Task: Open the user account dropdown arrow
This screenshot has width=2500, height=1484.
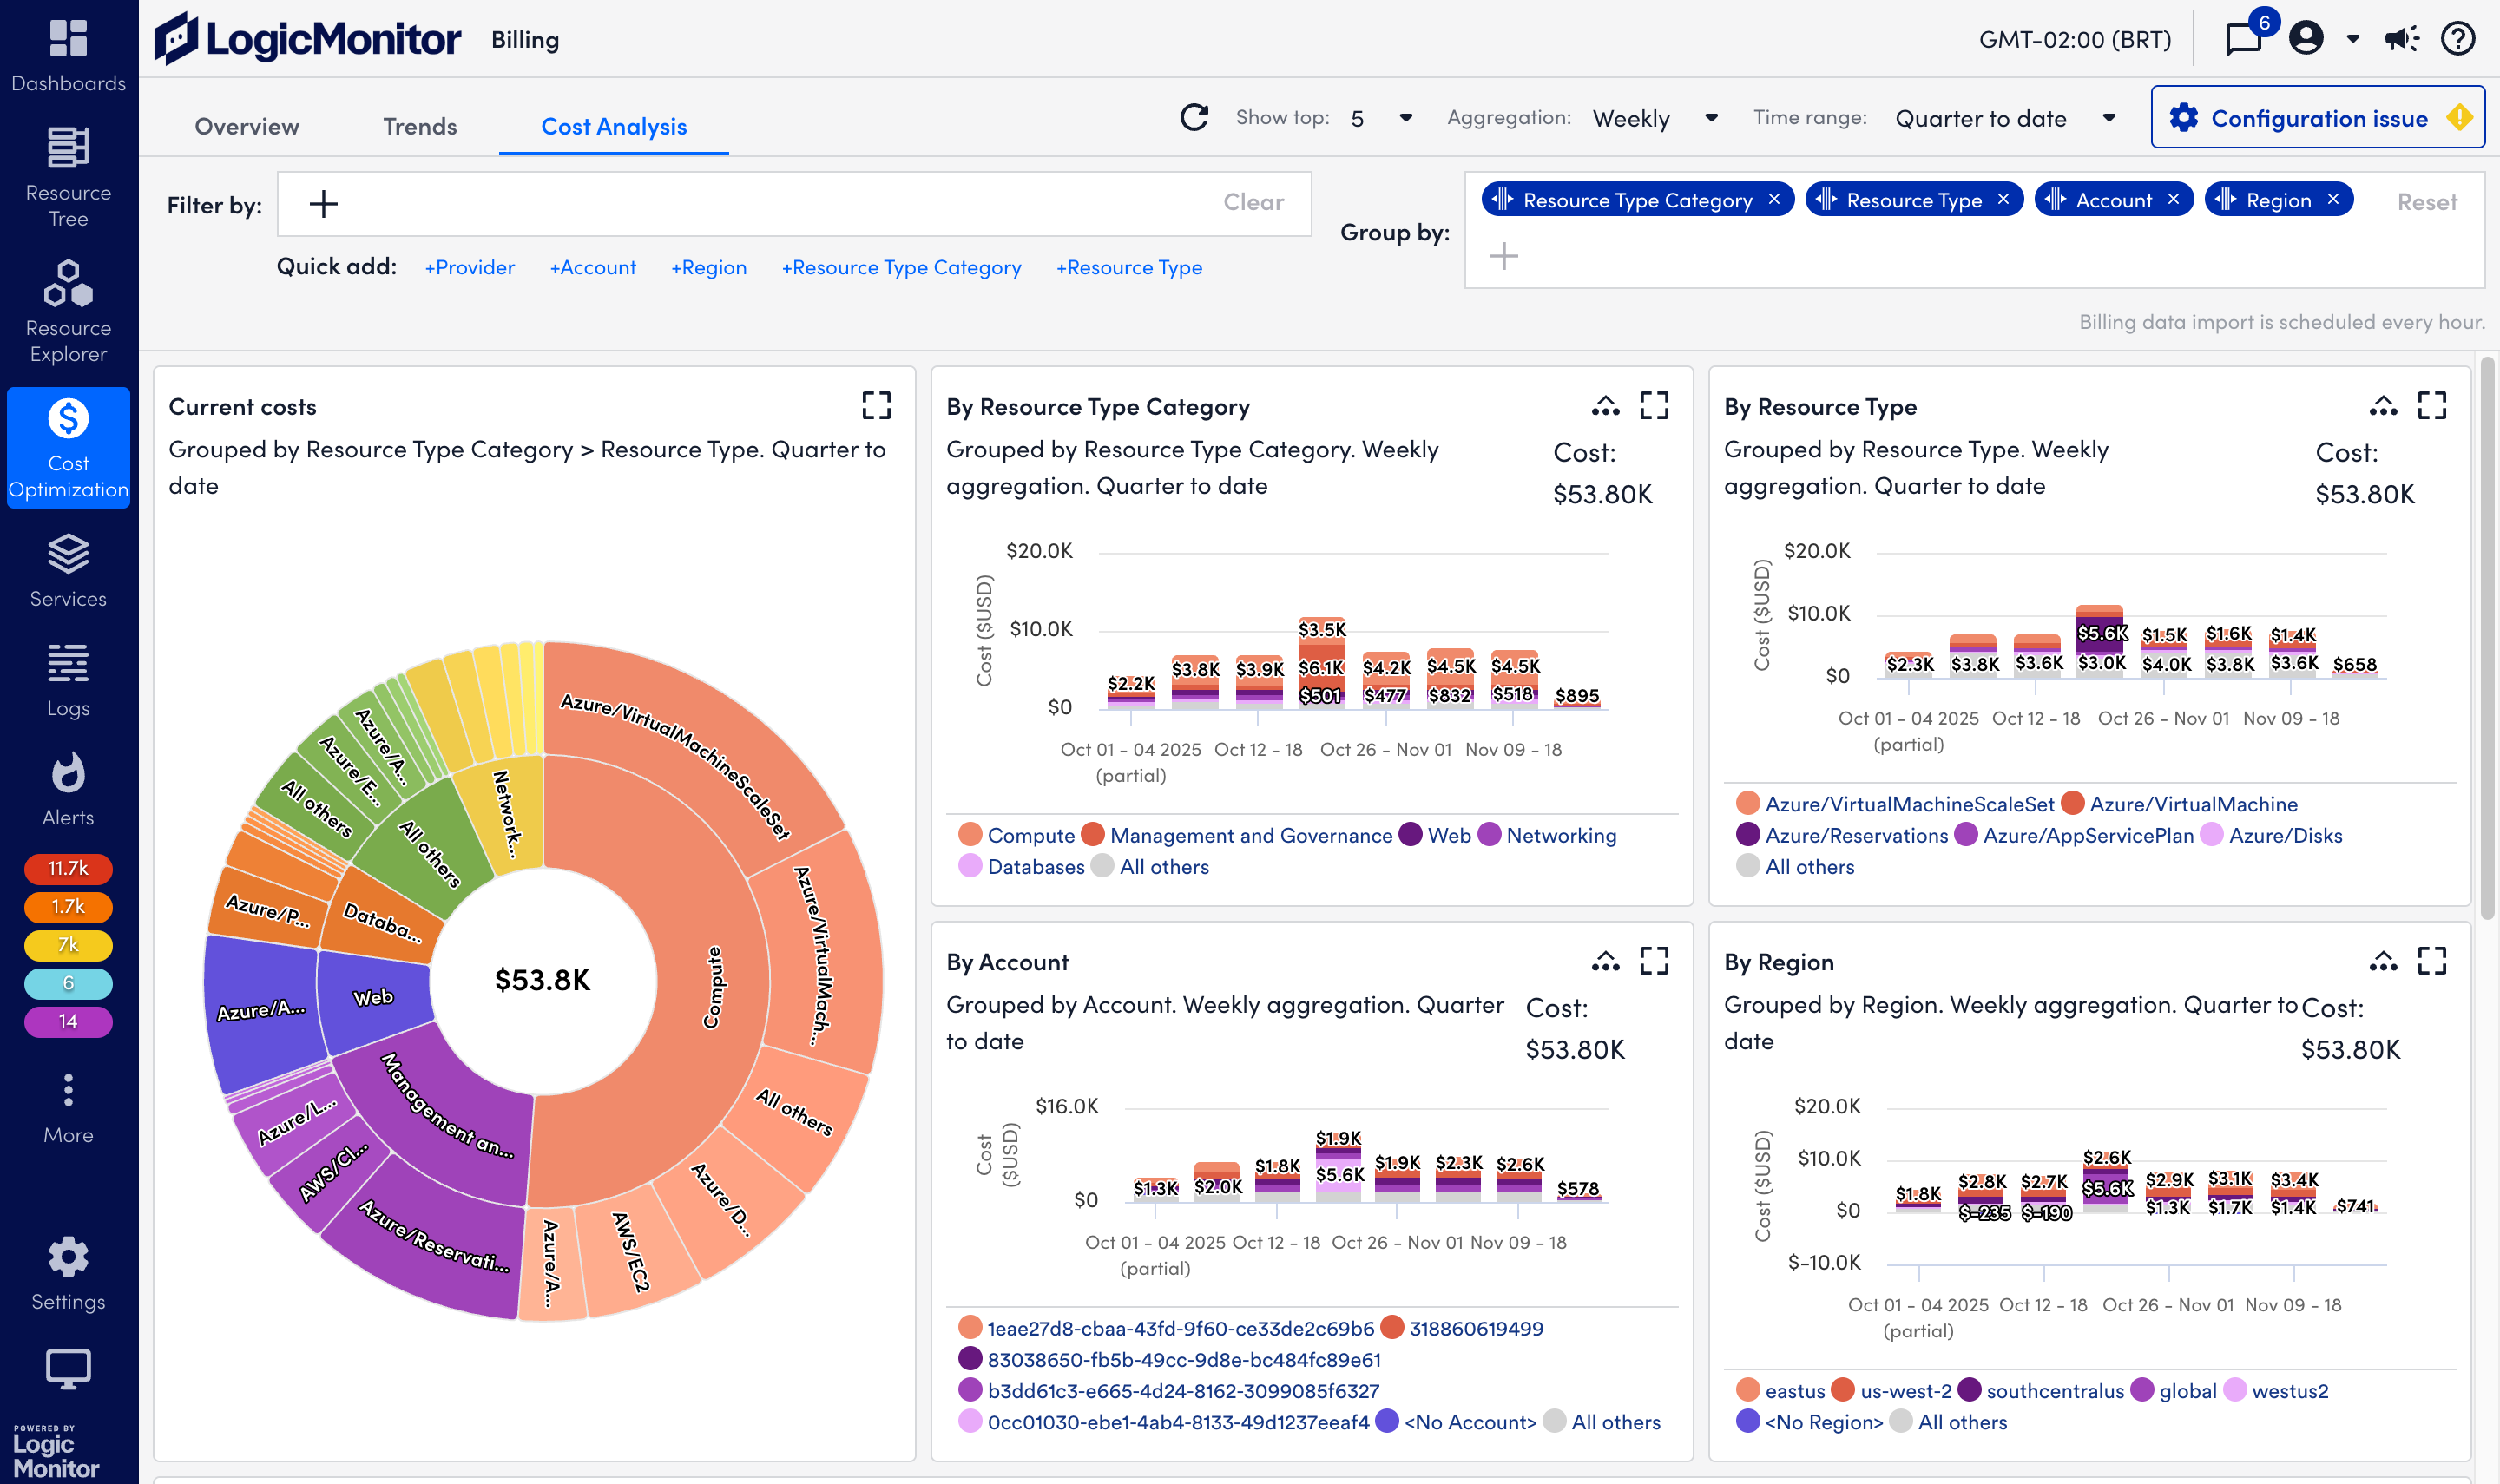Action: tap(2353, 39)
